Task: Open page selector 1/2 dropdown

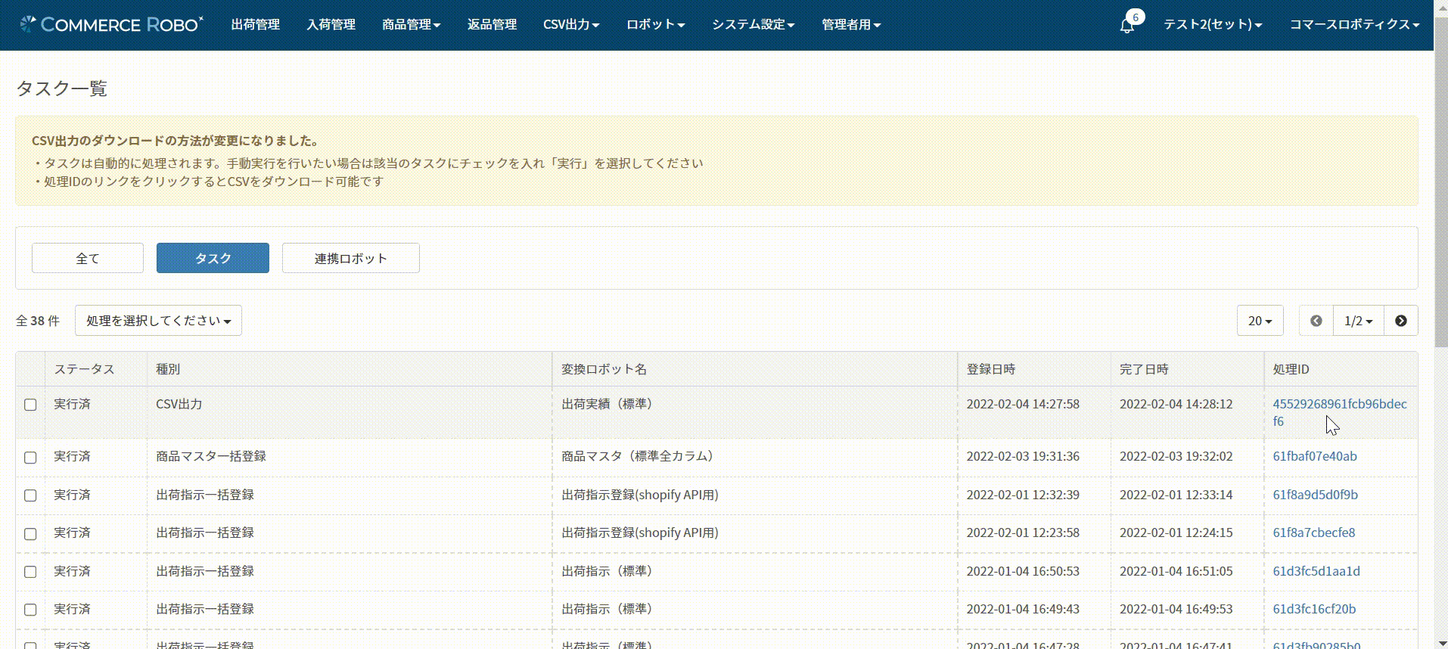Action: point(1358,321)
